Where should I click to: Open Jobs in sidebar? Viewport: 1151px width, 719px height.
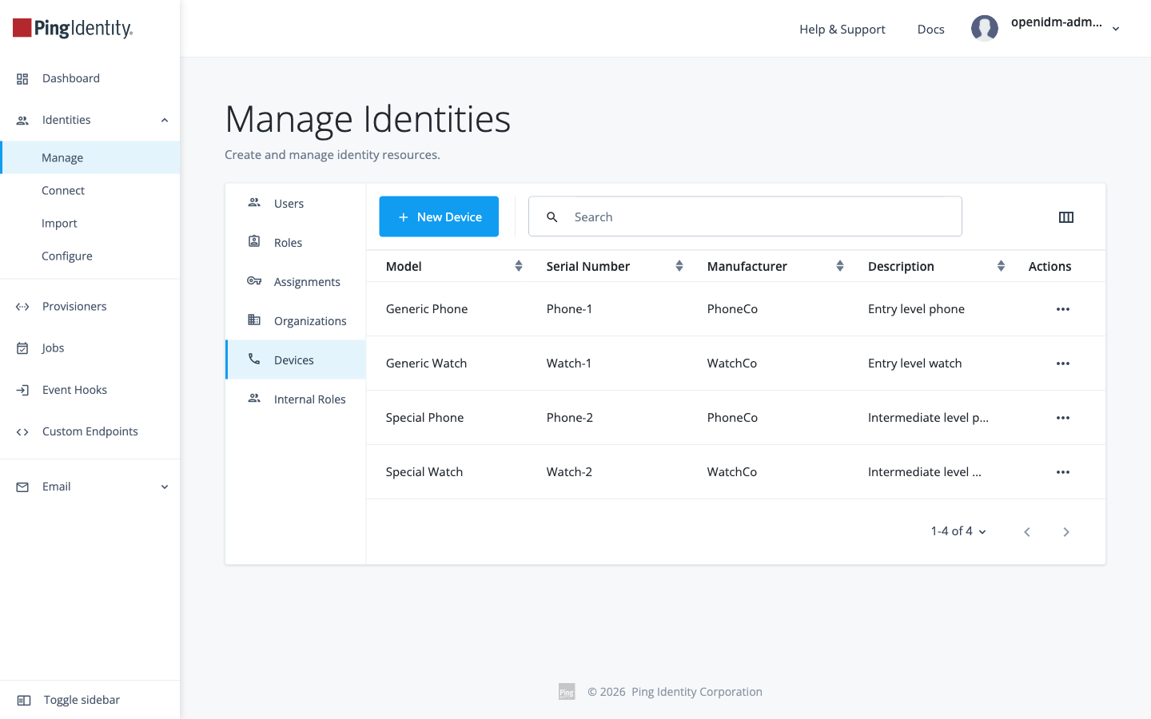(x=90, y=348)
